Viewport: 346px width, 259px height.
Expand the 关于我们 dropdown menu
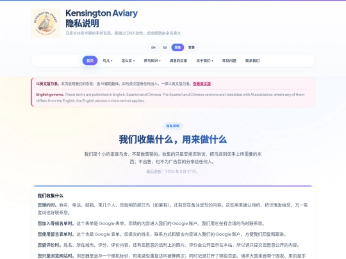pos(204,61)
